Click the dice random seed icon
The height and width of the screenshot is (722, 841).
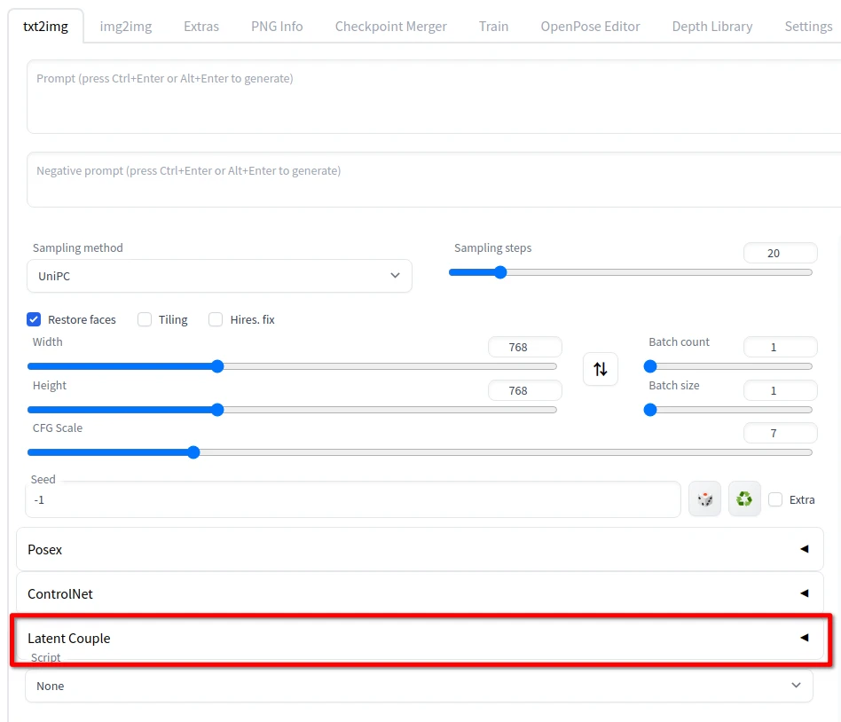[704, 499]
